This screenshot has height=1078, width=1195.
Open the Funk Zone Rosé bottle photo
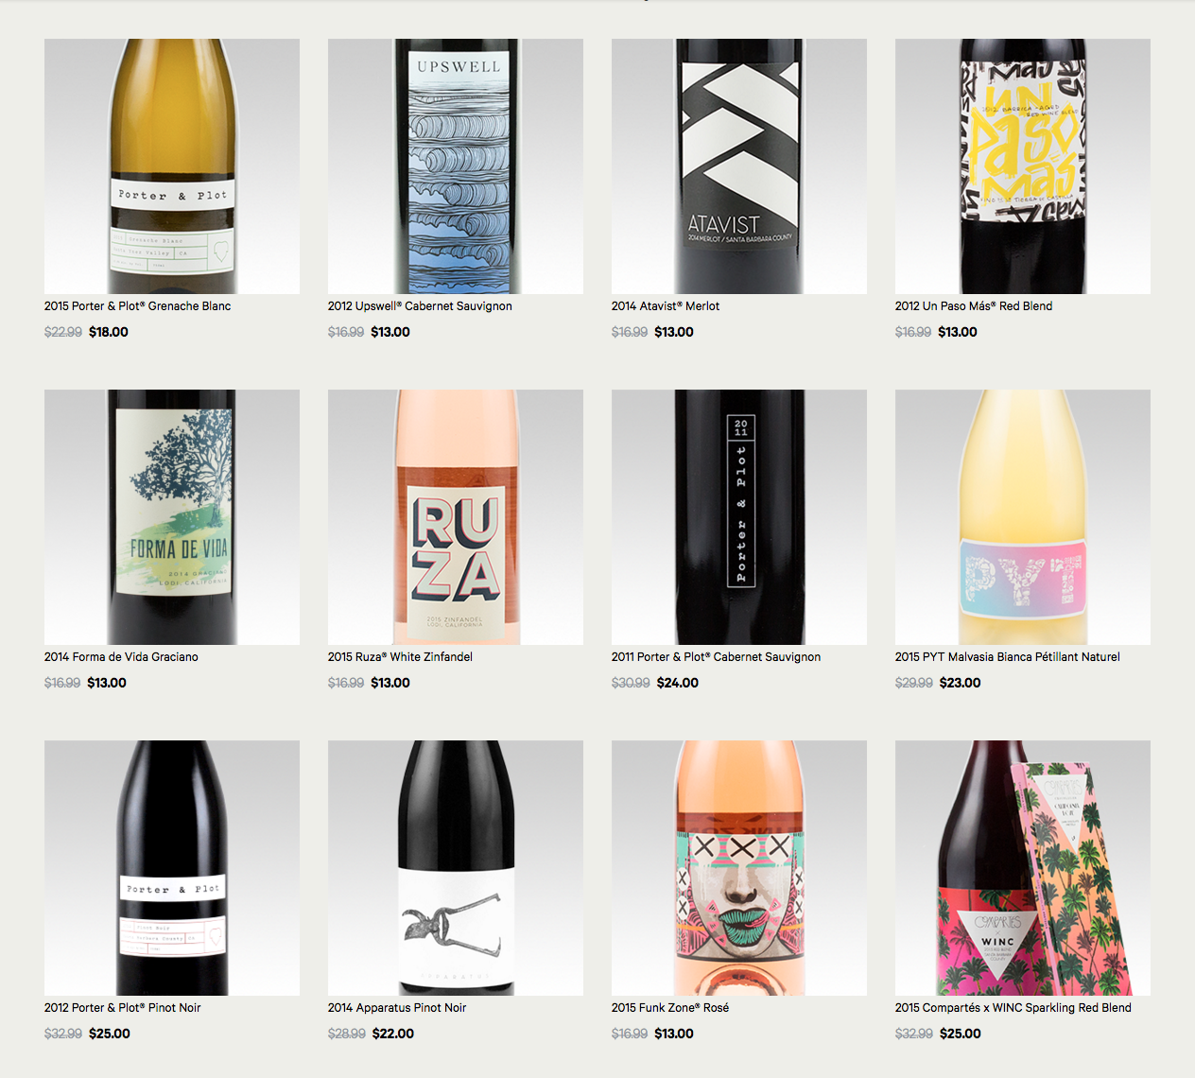click(739, 868)
